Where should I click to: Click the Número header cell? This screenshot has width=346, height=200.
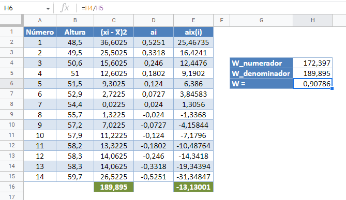(40, 32)
